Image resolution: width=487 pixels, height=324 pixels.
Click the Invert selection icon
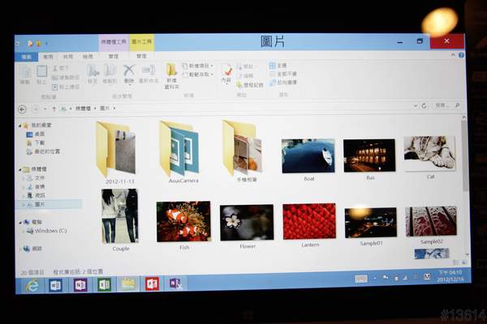click(272, 83)
